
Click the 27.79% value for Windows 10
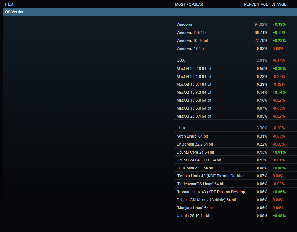pos(261,41)
